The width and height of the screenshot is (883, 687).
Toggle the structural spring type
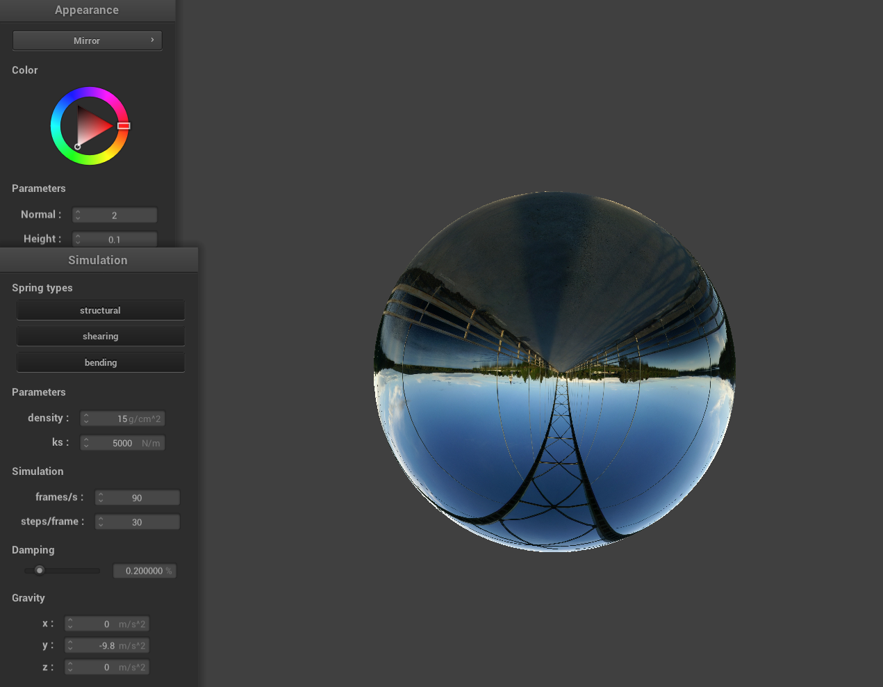click(x=100, y=310)
